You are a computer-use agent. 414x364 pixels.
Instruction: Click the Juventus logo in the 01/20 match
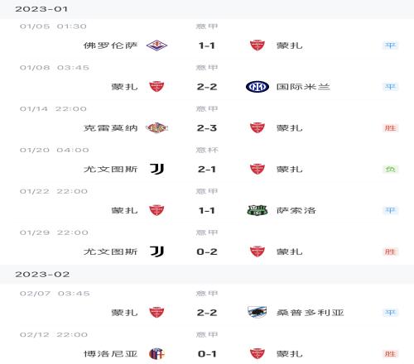[x=156, y=169]
